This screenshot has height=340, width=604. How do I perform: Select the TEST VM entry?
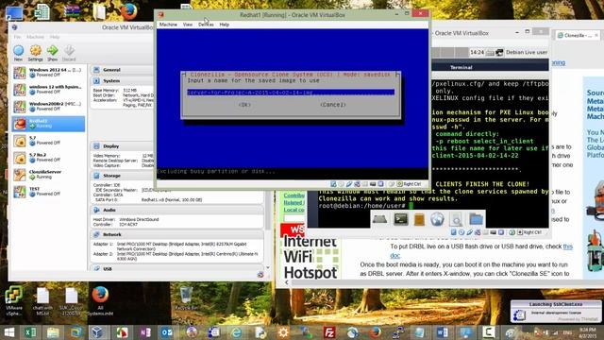(48, 192)
